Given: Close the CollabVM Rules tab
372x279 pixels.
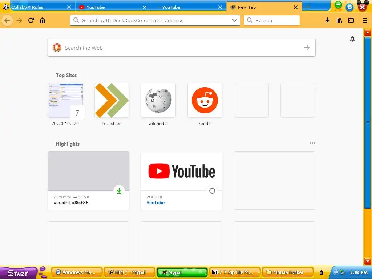Looking at the screenshot, I should pos(69,7).
